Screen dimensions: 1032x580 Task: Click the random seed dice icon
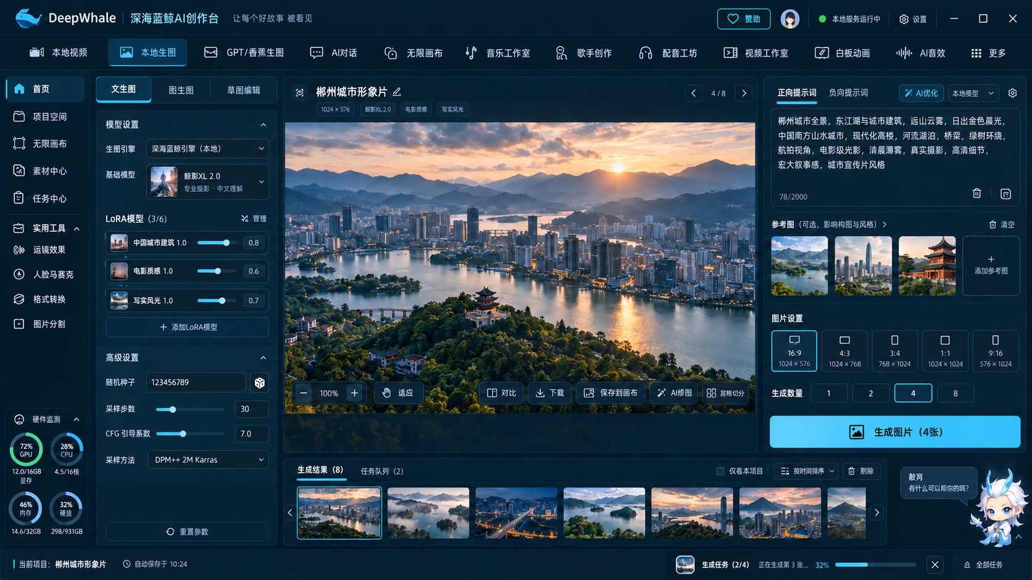[x=260, y=383]
